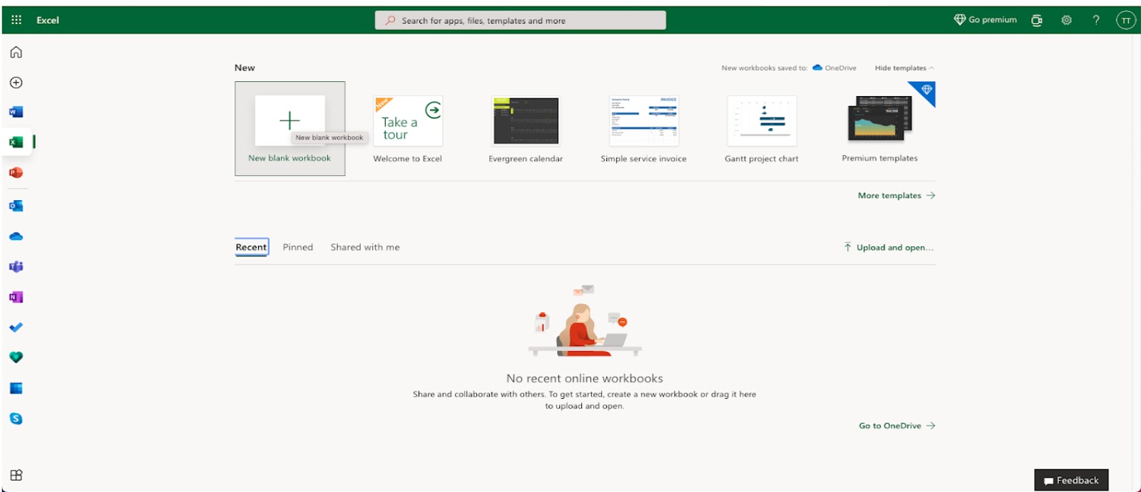Viewport: 1141px width, 492px height.
Task: Launch Teams from the sidebar
Action: [x=16, y=266]
